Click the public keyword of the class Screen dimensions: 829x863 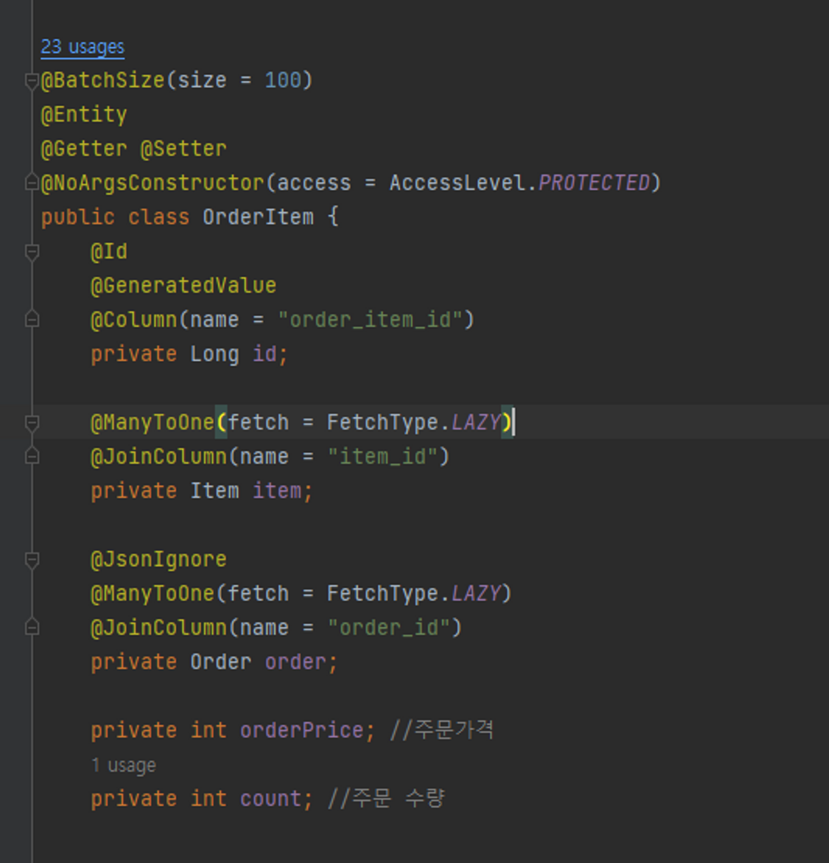(78, 217)
